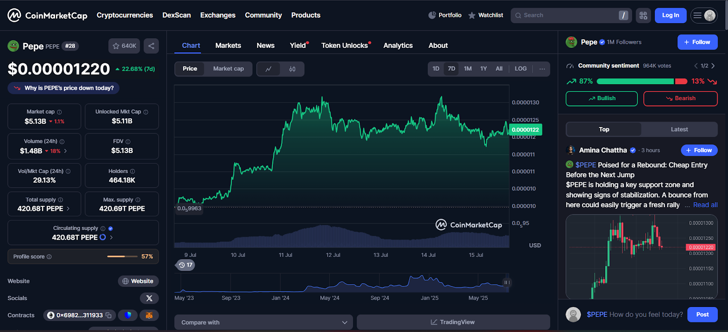Open the Community nav menu
Image resolution: width=728 pixels, height=332 pixels.
(263, 15)
